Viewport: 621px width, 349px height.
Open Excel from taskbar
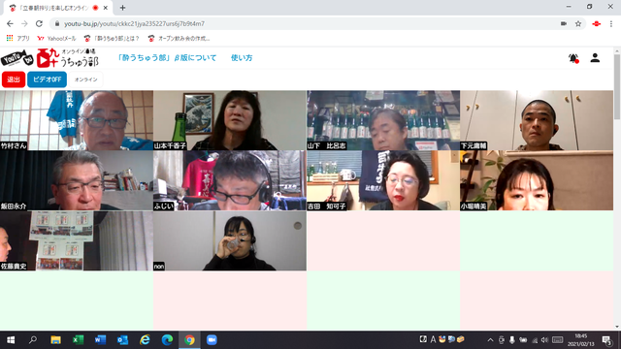pos(78,340)
